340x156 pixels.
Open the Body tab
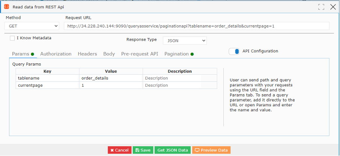pyautogui.click(x=109, y=54)
